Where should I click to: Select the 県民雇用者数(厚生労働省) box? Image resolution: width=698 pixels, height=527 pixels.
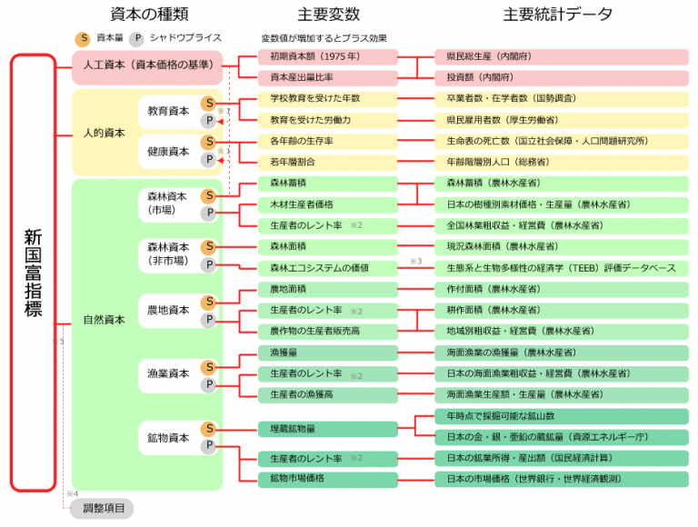562,120
